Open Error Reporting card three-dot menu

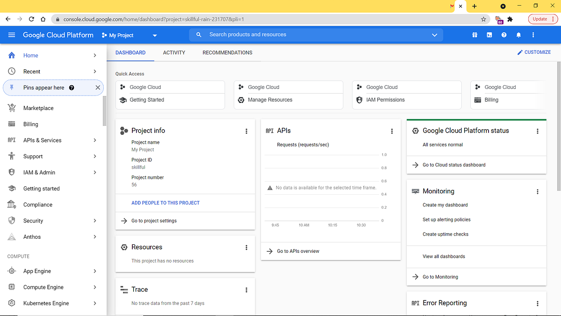538,303
